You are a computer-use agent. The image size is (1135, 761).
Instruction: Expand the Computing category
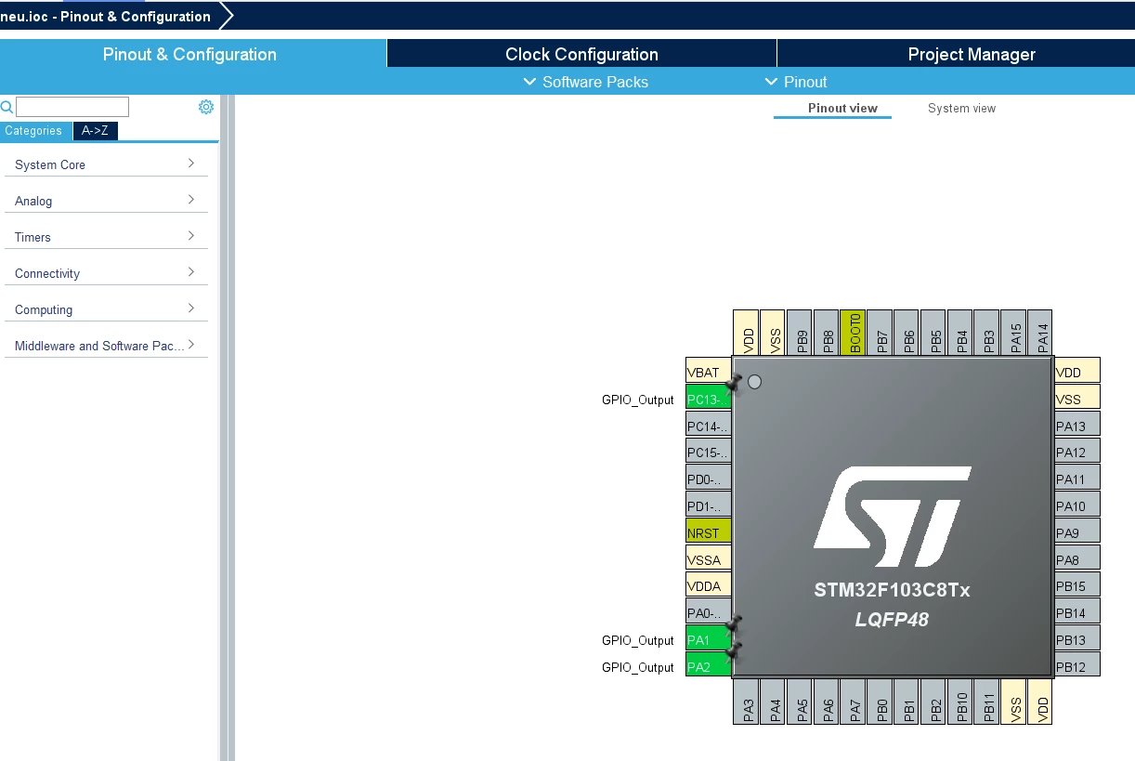tap(105, 309)
